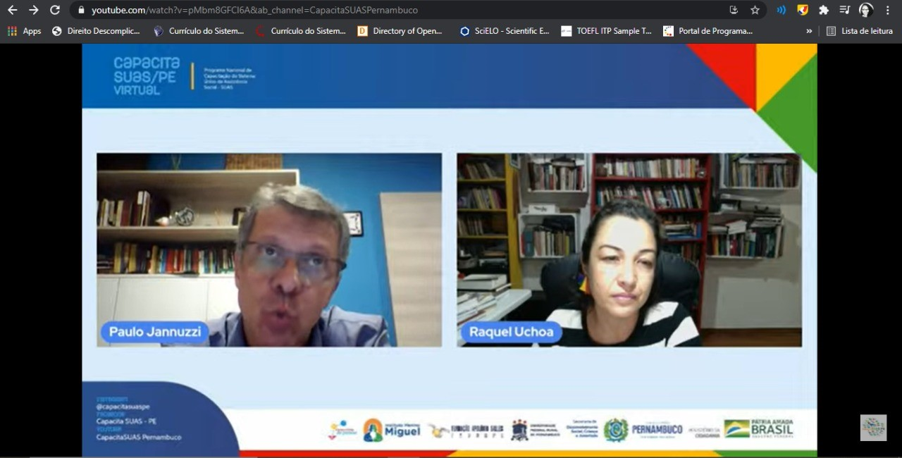
Task: Expand the hidden bookmarks chevron
Action: click(809, 31)
